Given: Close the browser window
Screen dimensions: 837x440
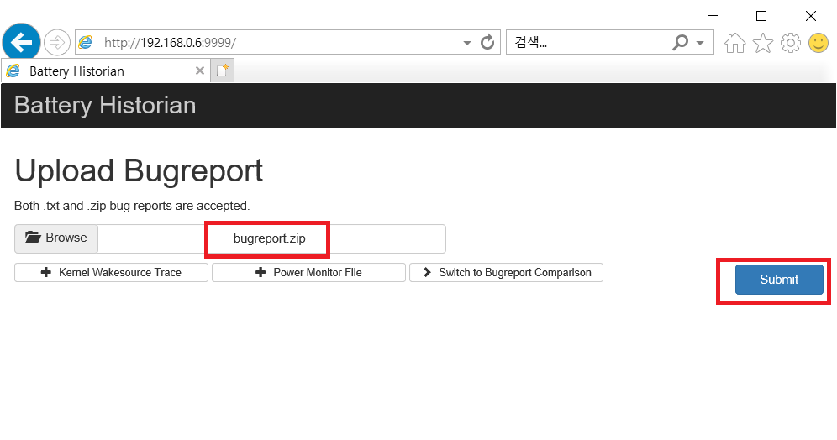Looking at the screenshot, I should point(810,16).
